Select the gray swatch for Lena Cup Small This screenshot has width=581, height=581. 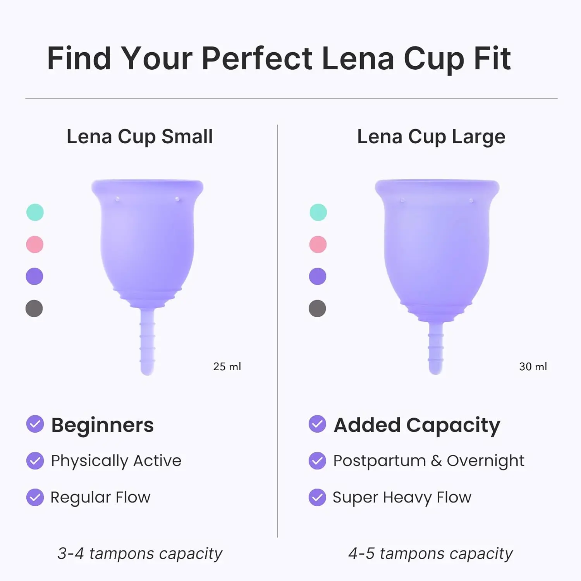(34, 309)
